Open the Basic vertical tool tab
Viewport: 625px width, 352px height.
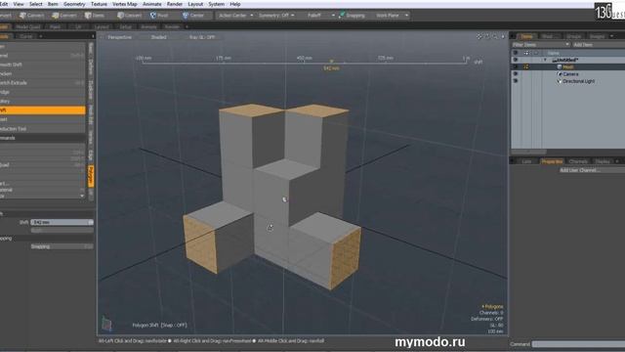click(91, 48)
